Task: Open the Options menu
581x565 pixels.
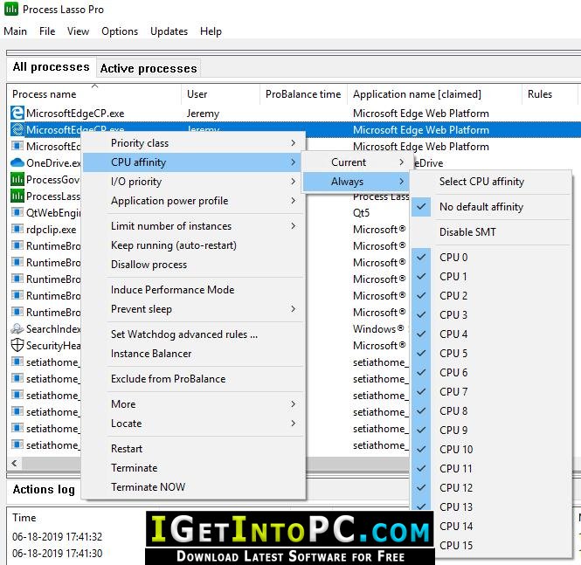Action: (120, 31)
